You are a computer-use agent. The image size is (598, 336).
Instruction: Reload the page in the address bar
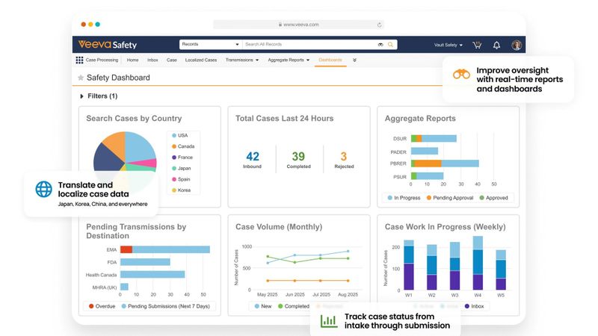(x=379, y=25)
